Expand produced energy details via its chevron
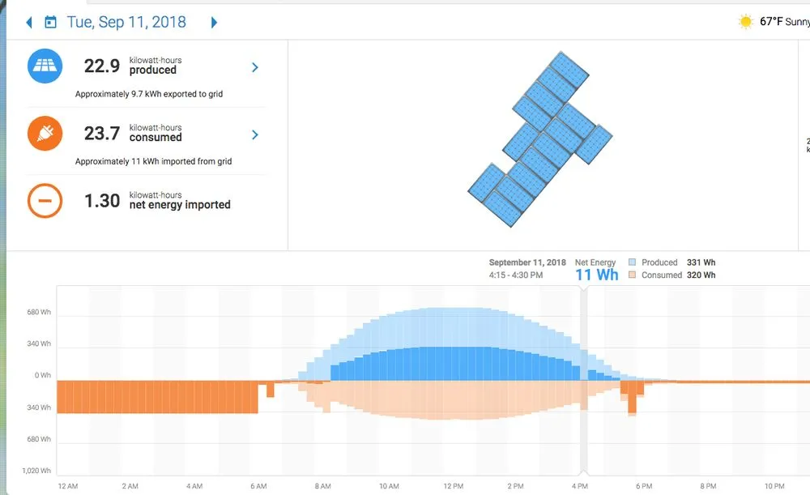Image resolution: width=810 pixels, height=495 pixels. [x=254, y=68]
